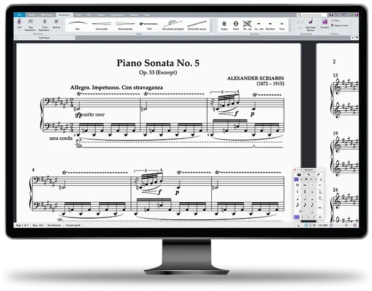Open the Time Signature gallery

[44, 25]
